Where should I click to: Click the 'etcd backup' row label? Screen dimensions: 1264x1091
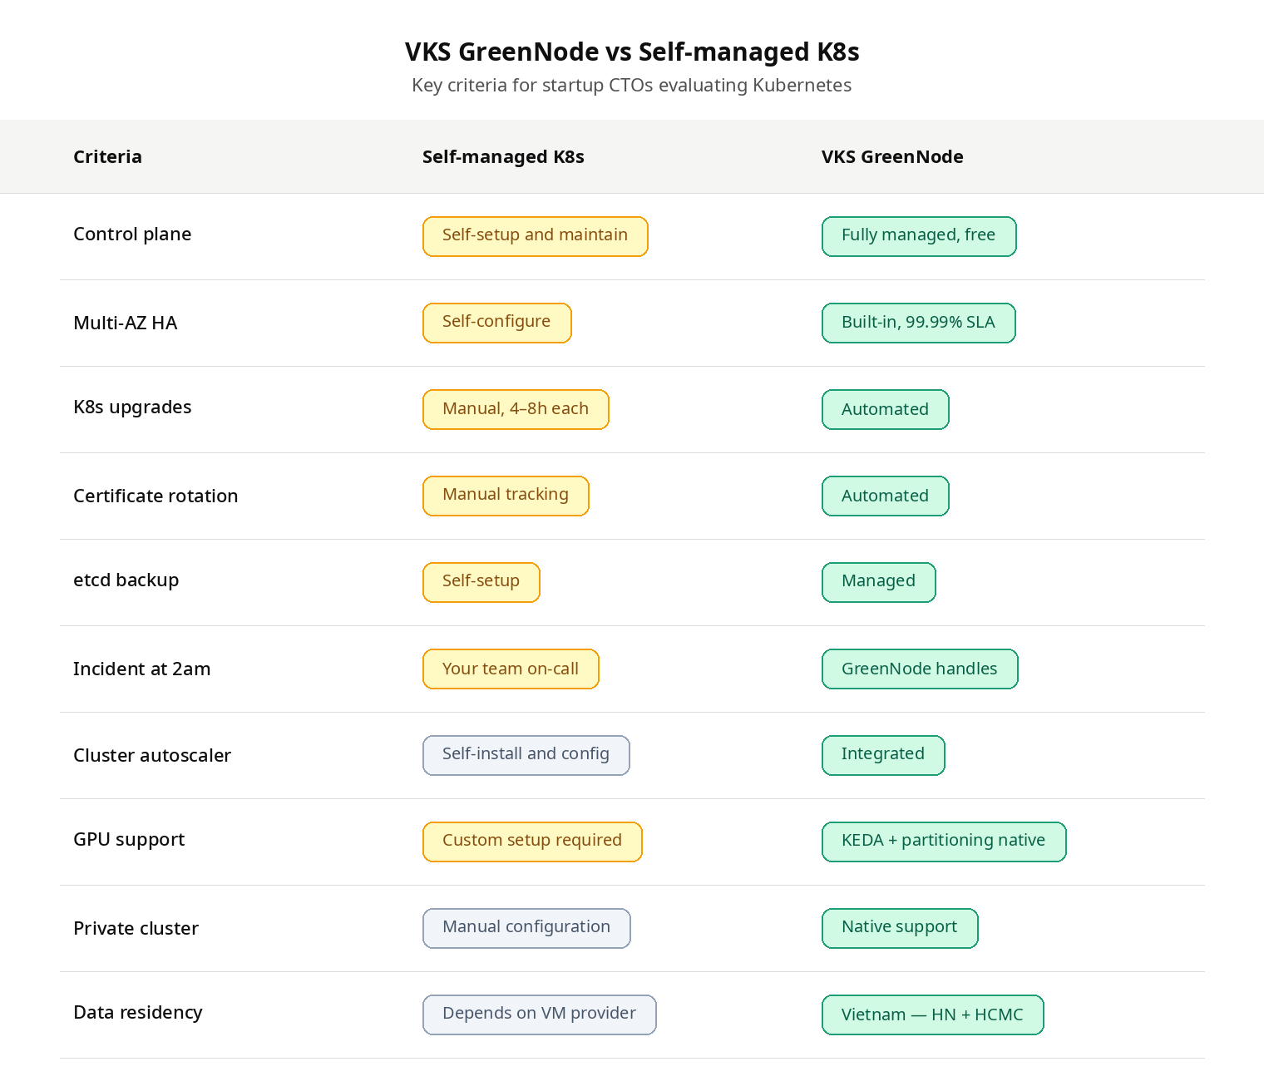pos(126,580)
